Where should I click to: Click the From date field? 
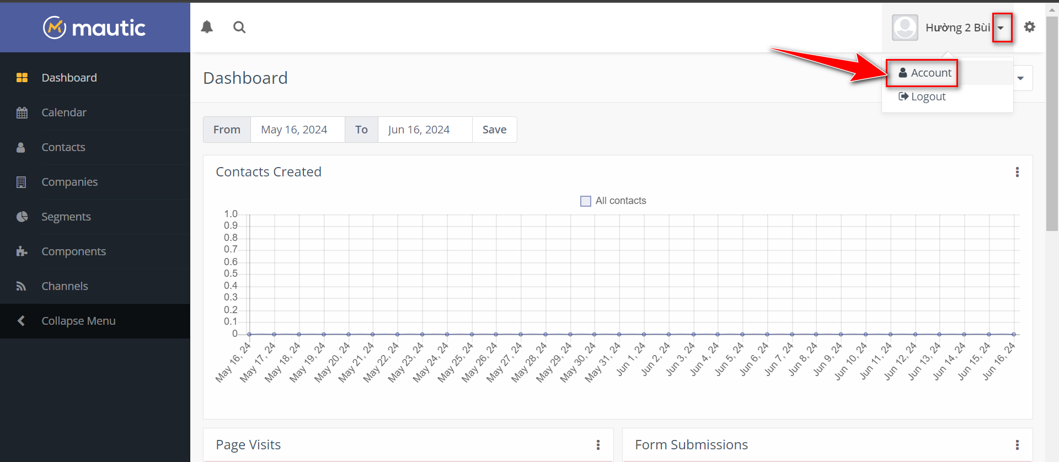click(x=297, y=130)
